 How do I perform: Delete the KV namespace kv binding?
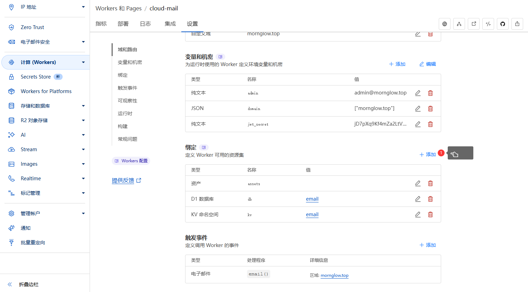(x=430, y=215)
